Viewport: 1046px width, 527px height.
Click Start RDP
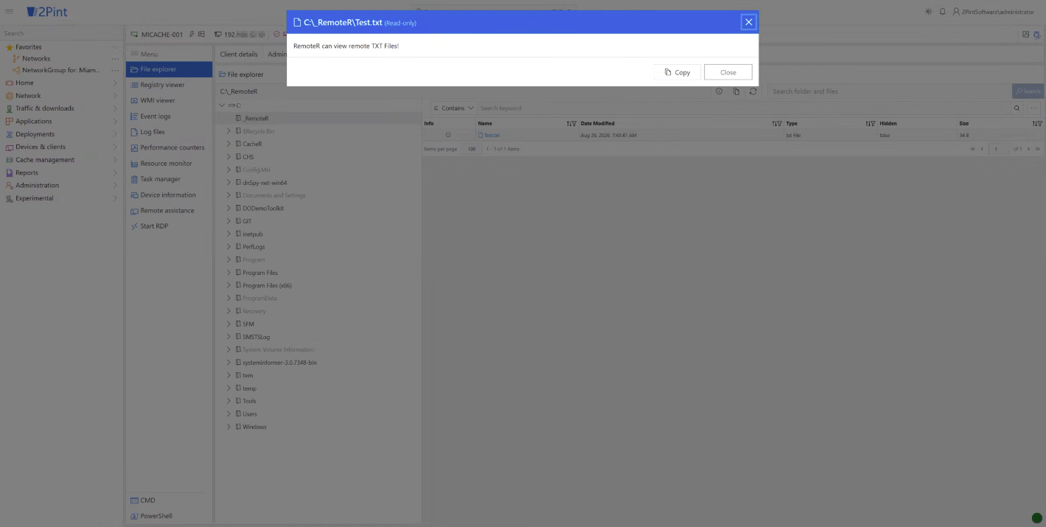[169, 226]
